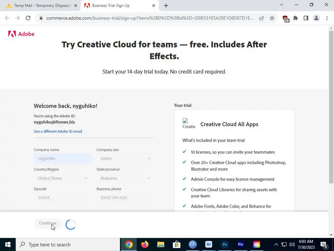Screen dimensions: 334x251
Task: Open the Chrome profile avatar icon
Action: coord(316,18)
